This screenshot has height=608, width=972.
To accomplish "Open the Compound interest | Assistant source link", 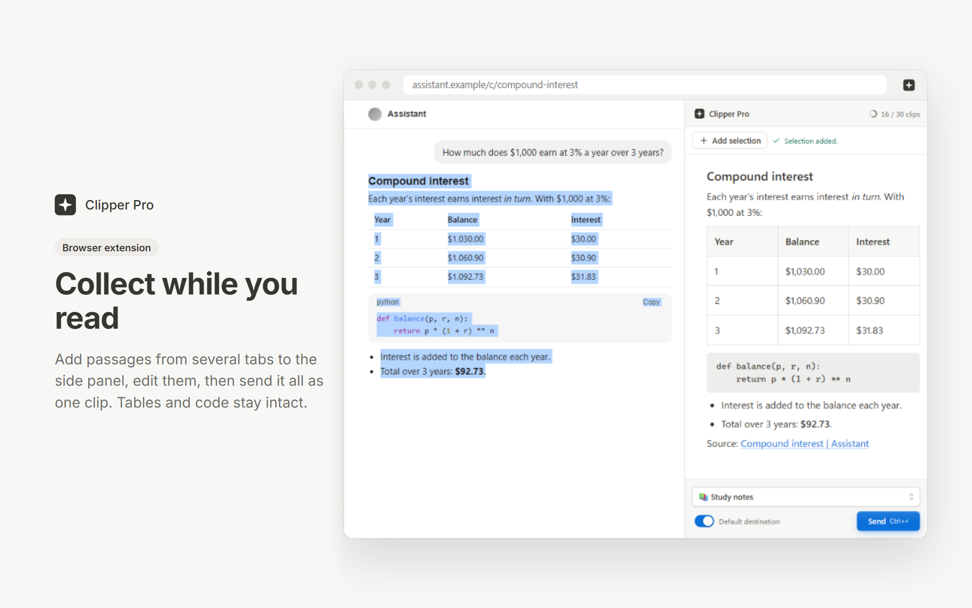I will [x=804, y=444].
